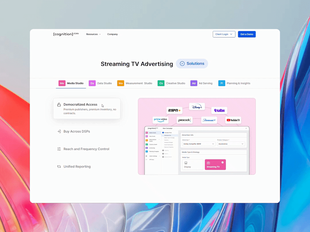The image size is (310, 232).
Task: Click the Disney+ logo tile
Action: pyautogui.click(x=197, y=107)
